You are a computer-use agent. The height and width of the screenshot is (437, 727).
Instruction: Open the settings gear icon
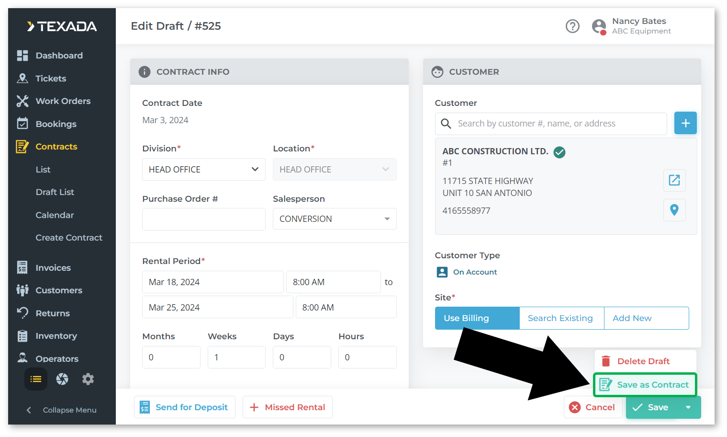coord(88,379)
